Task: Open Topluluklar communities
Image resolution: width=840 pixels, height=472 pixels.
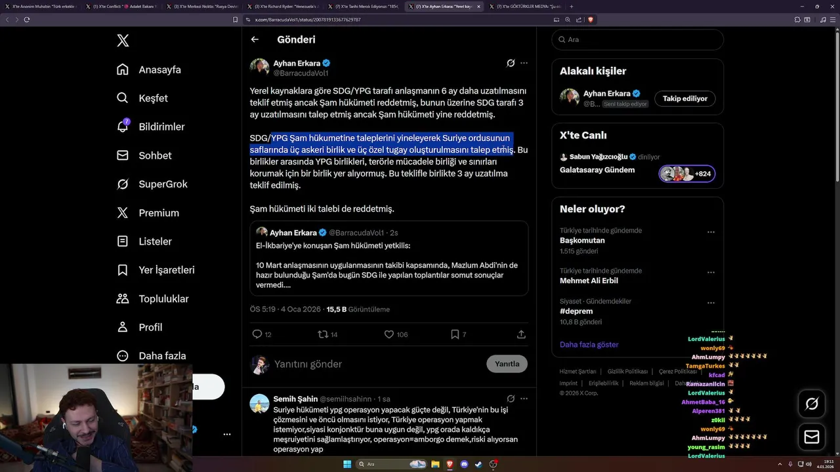Action: coord(153,299)
